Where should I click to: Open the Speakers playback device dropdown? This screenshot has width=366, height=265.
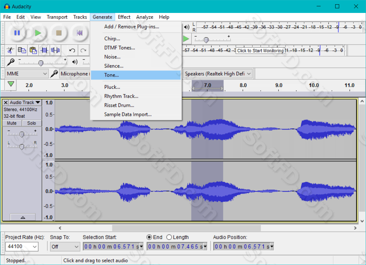(218, 74)
